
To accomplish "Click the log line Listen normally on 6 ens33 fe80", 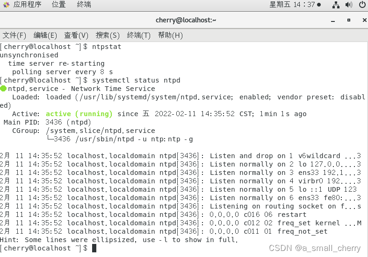I will click(x=180, y=198).
